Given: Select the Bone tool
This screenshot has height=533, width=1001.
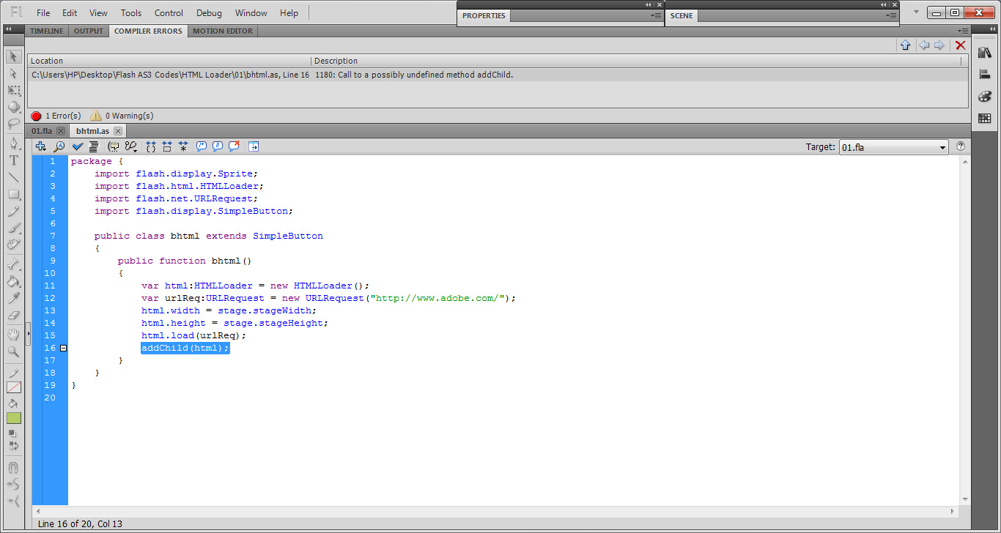Looking at the screenshot, I should coord(13,264).
